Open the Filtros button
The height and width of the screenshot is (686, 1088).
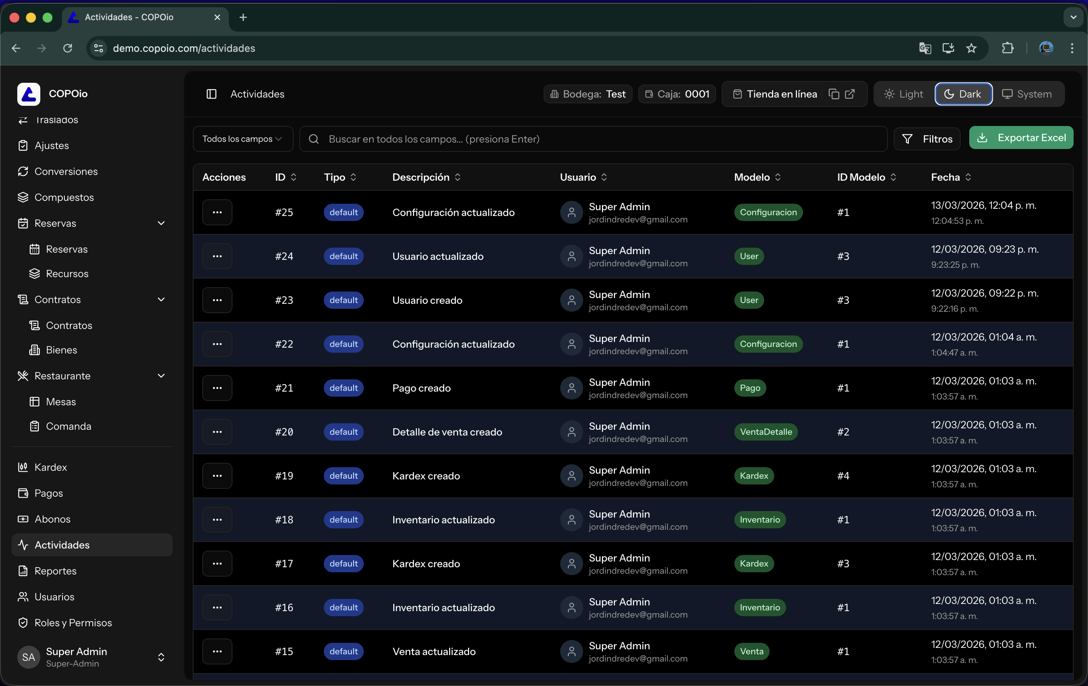927,139
